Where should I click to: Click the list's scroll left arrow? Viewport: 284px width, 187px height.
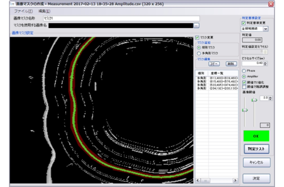click(198, 180)
